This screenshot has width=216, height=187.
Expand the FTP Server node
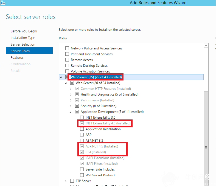pos(66,181)
